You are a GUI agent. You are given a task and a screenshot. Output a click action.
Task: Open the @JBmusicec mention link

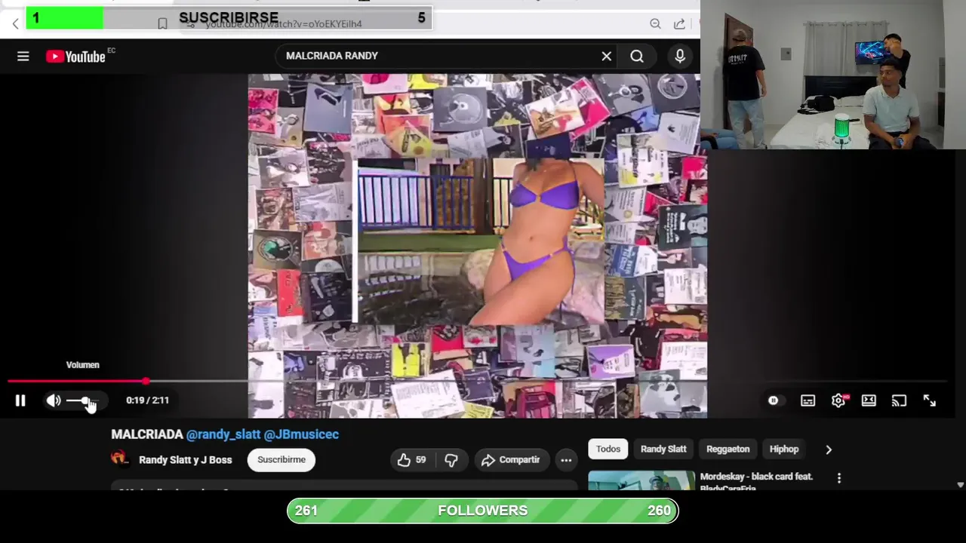pyautogui.click(x=301, y=434)
